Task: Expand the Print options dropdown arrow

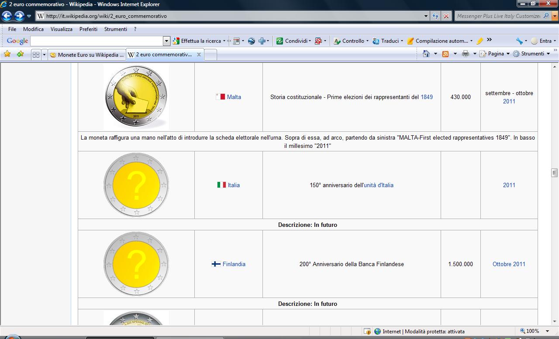Action: click(474, 54)
